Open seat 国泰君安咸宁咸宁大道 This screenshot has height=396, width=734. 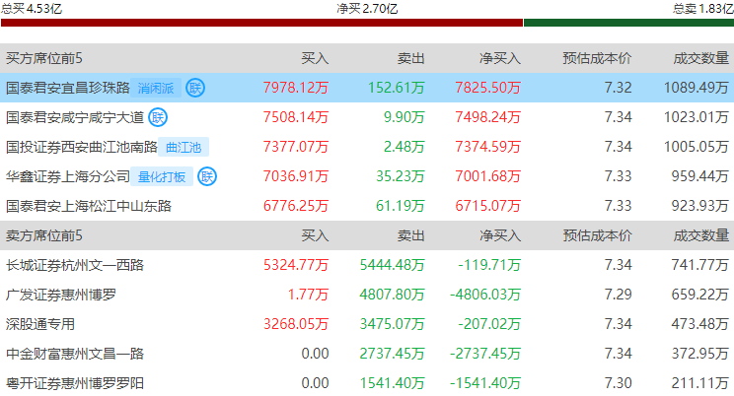click(x=75, y=117)
